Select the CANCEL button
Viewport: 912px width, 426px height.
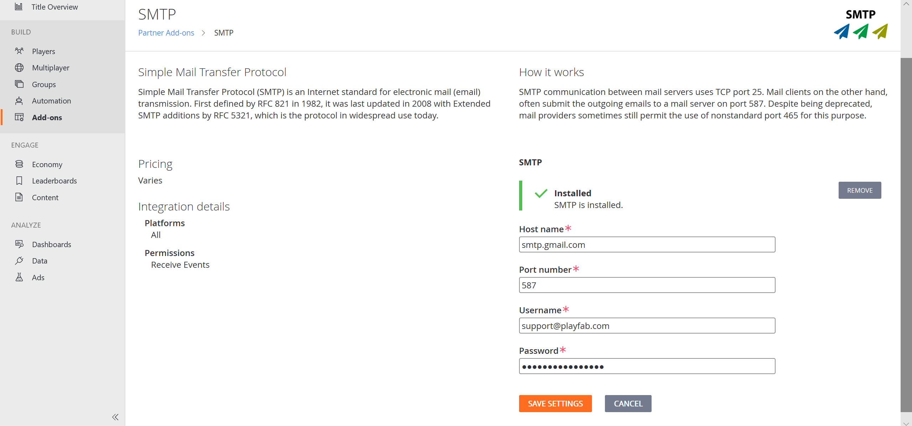[x=628, y=403]
